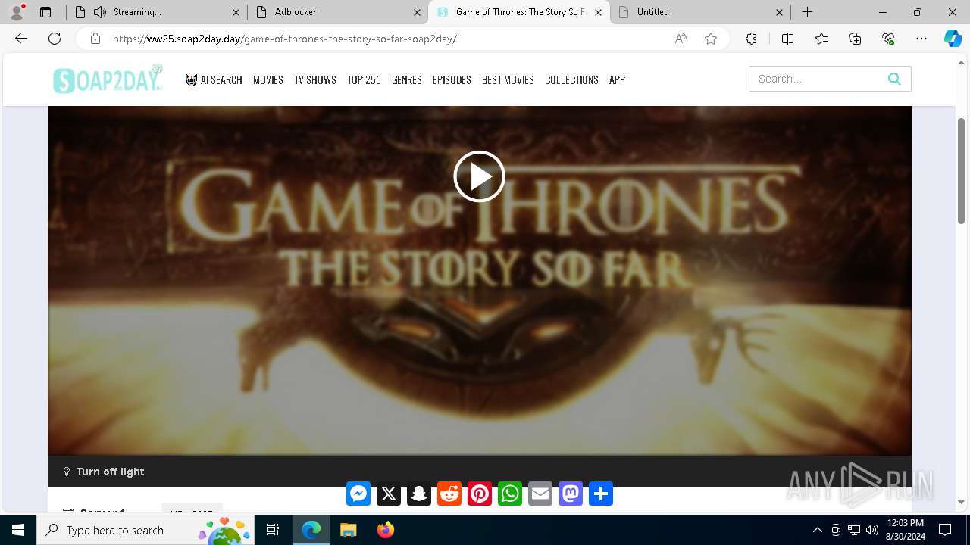
Task: Share on Reddit
Action: [449, 494]
